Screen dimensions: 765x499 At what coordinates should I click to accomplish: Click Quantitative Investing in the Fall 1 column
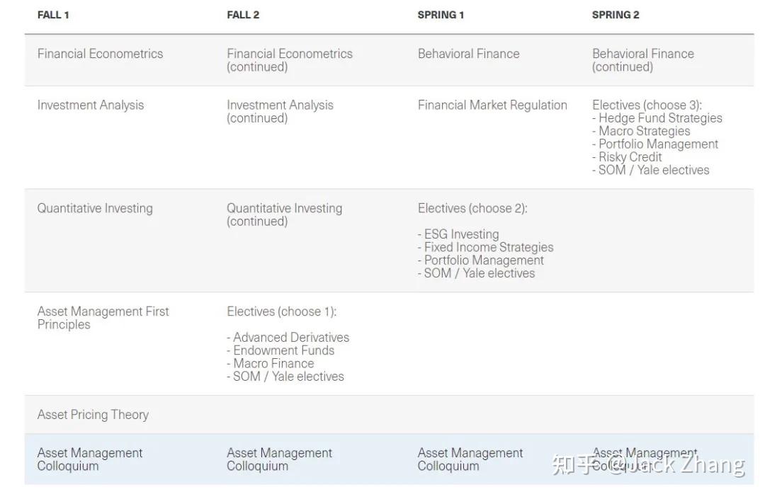click(95, 209)
